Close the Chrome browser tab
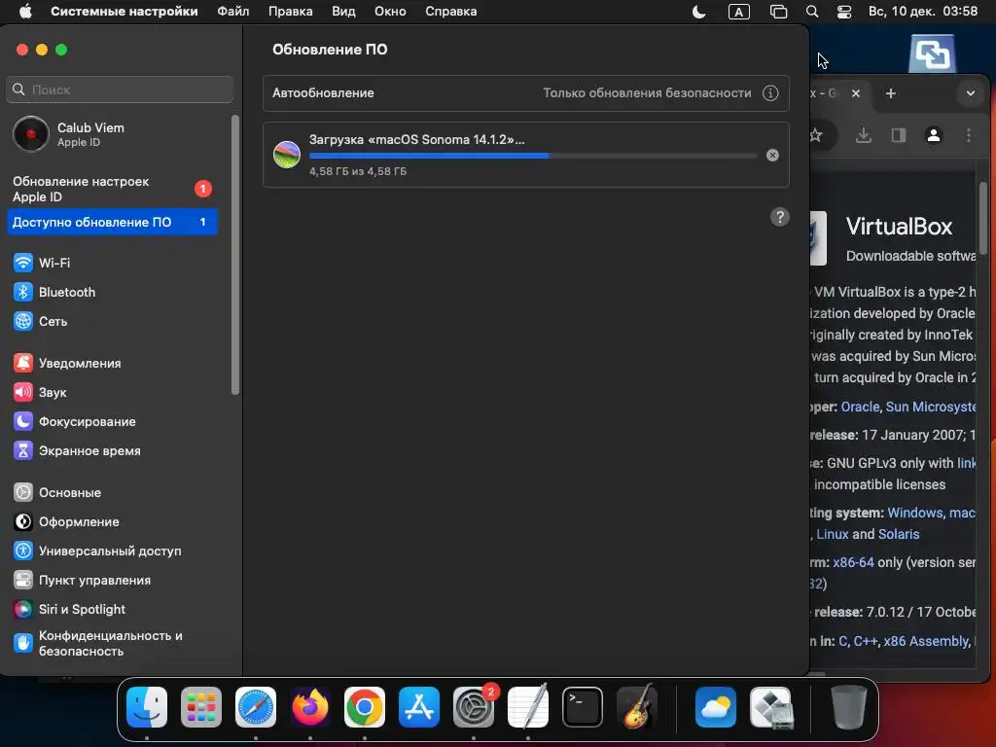The height and width of the screenshot is (747, 996). pyautogui.click(x=856, y=93)
